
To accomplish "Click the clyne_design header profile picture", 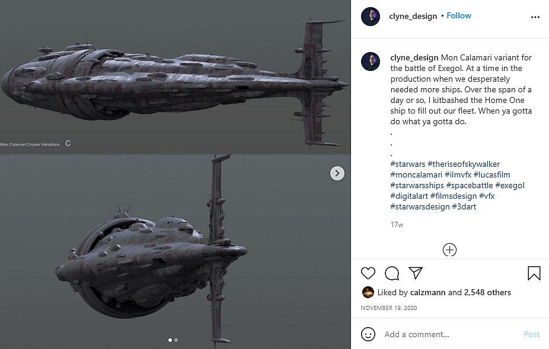I will click(x=371, y=17).
